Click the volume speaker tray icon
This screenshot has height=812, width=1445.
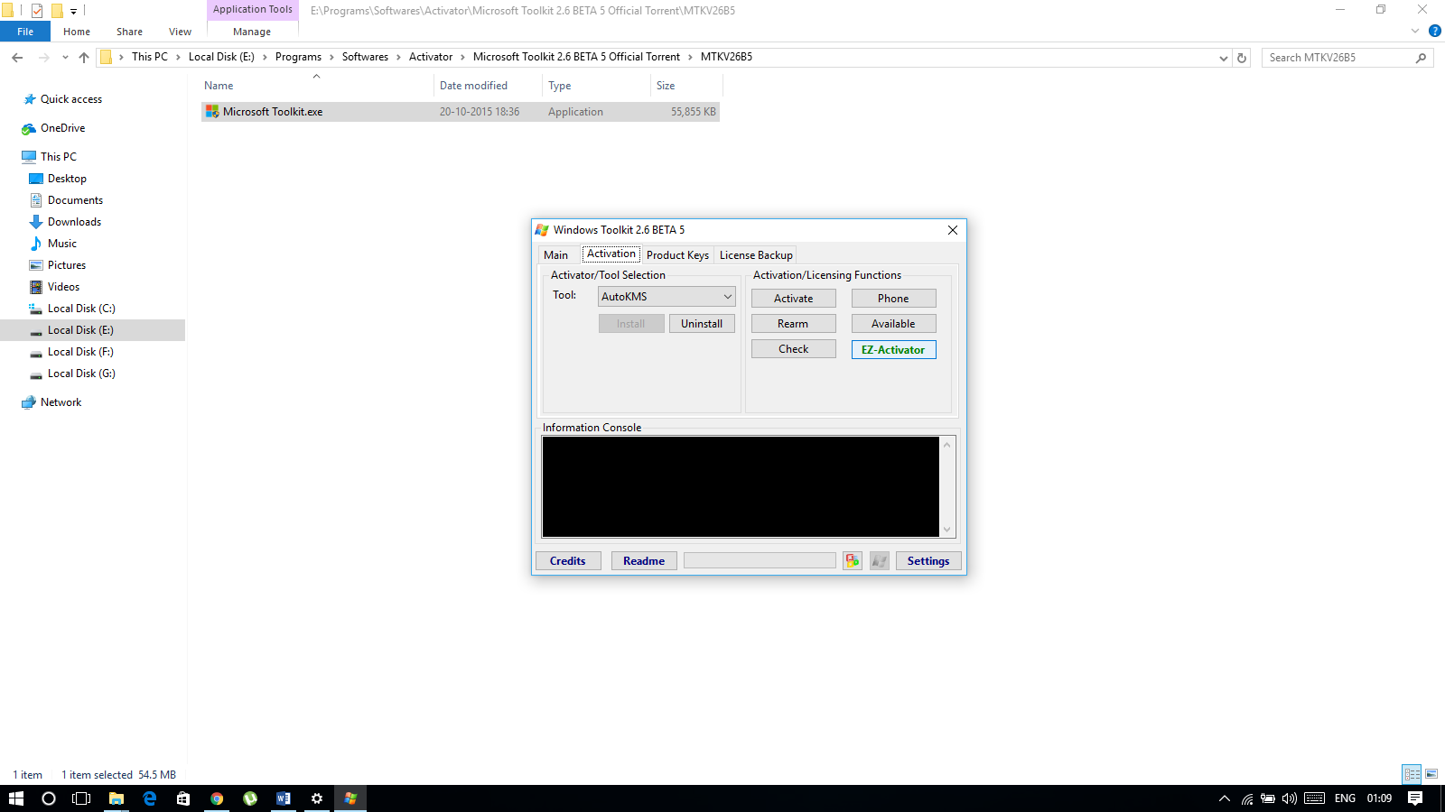click(1290, 798)
